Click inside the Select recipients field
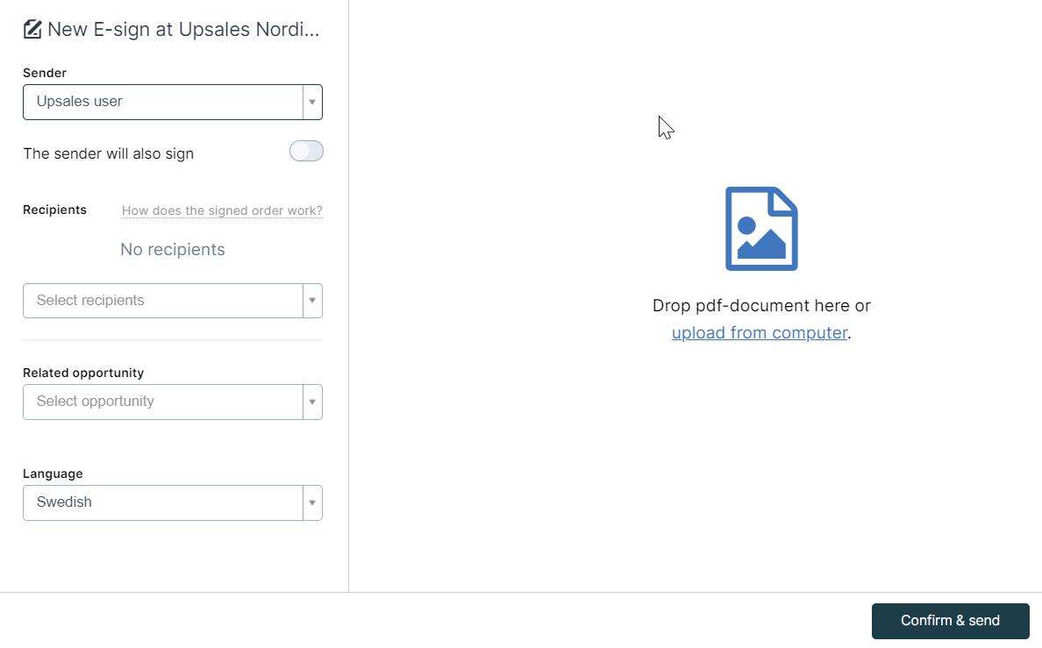1042x648 pixels. tap(163, 301)
